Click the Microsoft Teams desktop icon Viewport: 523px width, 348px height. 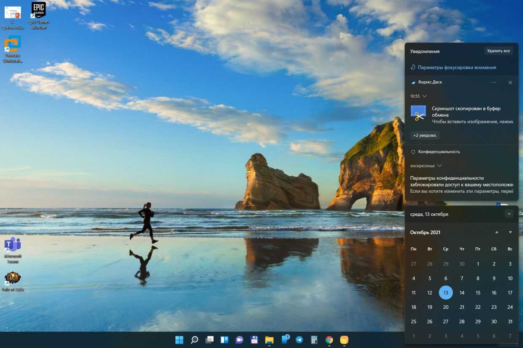point(13,249)
